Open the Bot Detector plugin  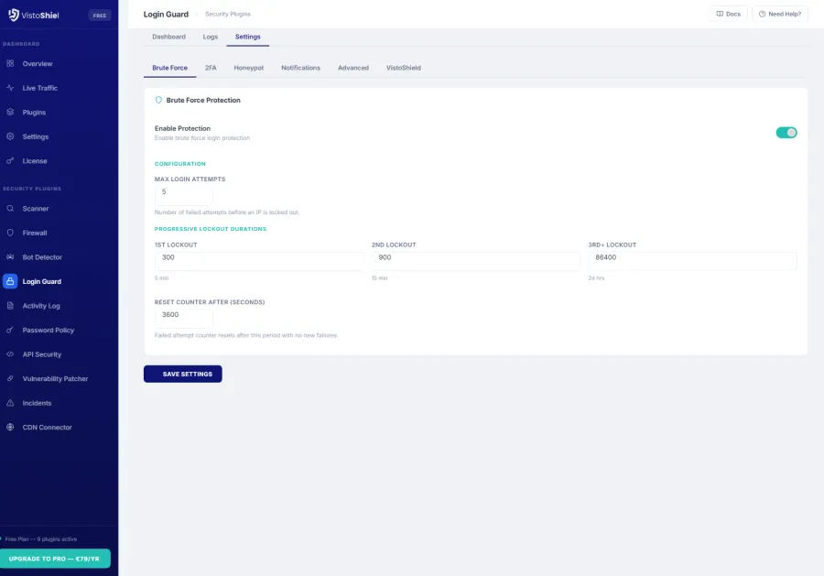pyautogui.click(x=45, y=256)
